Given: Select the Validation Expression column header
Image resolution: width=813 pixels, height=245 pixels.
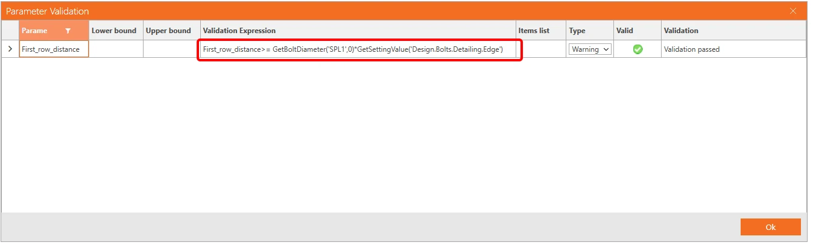Looking at the screenshot, I should pyautogui.click(x=358, y=31).
